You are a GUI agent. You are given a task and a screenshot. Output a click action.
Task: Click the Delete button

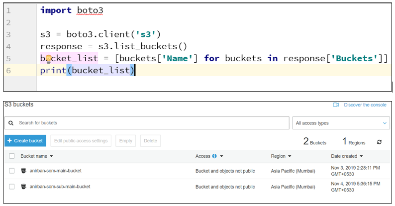150,140
